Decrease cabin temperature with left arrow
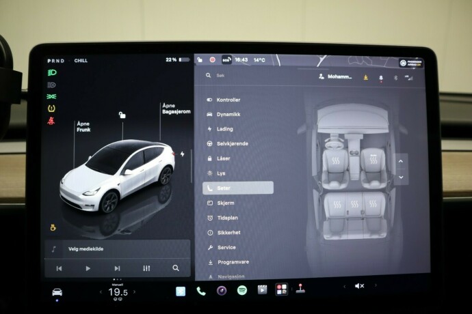This screenshot has width=472, height=314. tap(101, 291)
